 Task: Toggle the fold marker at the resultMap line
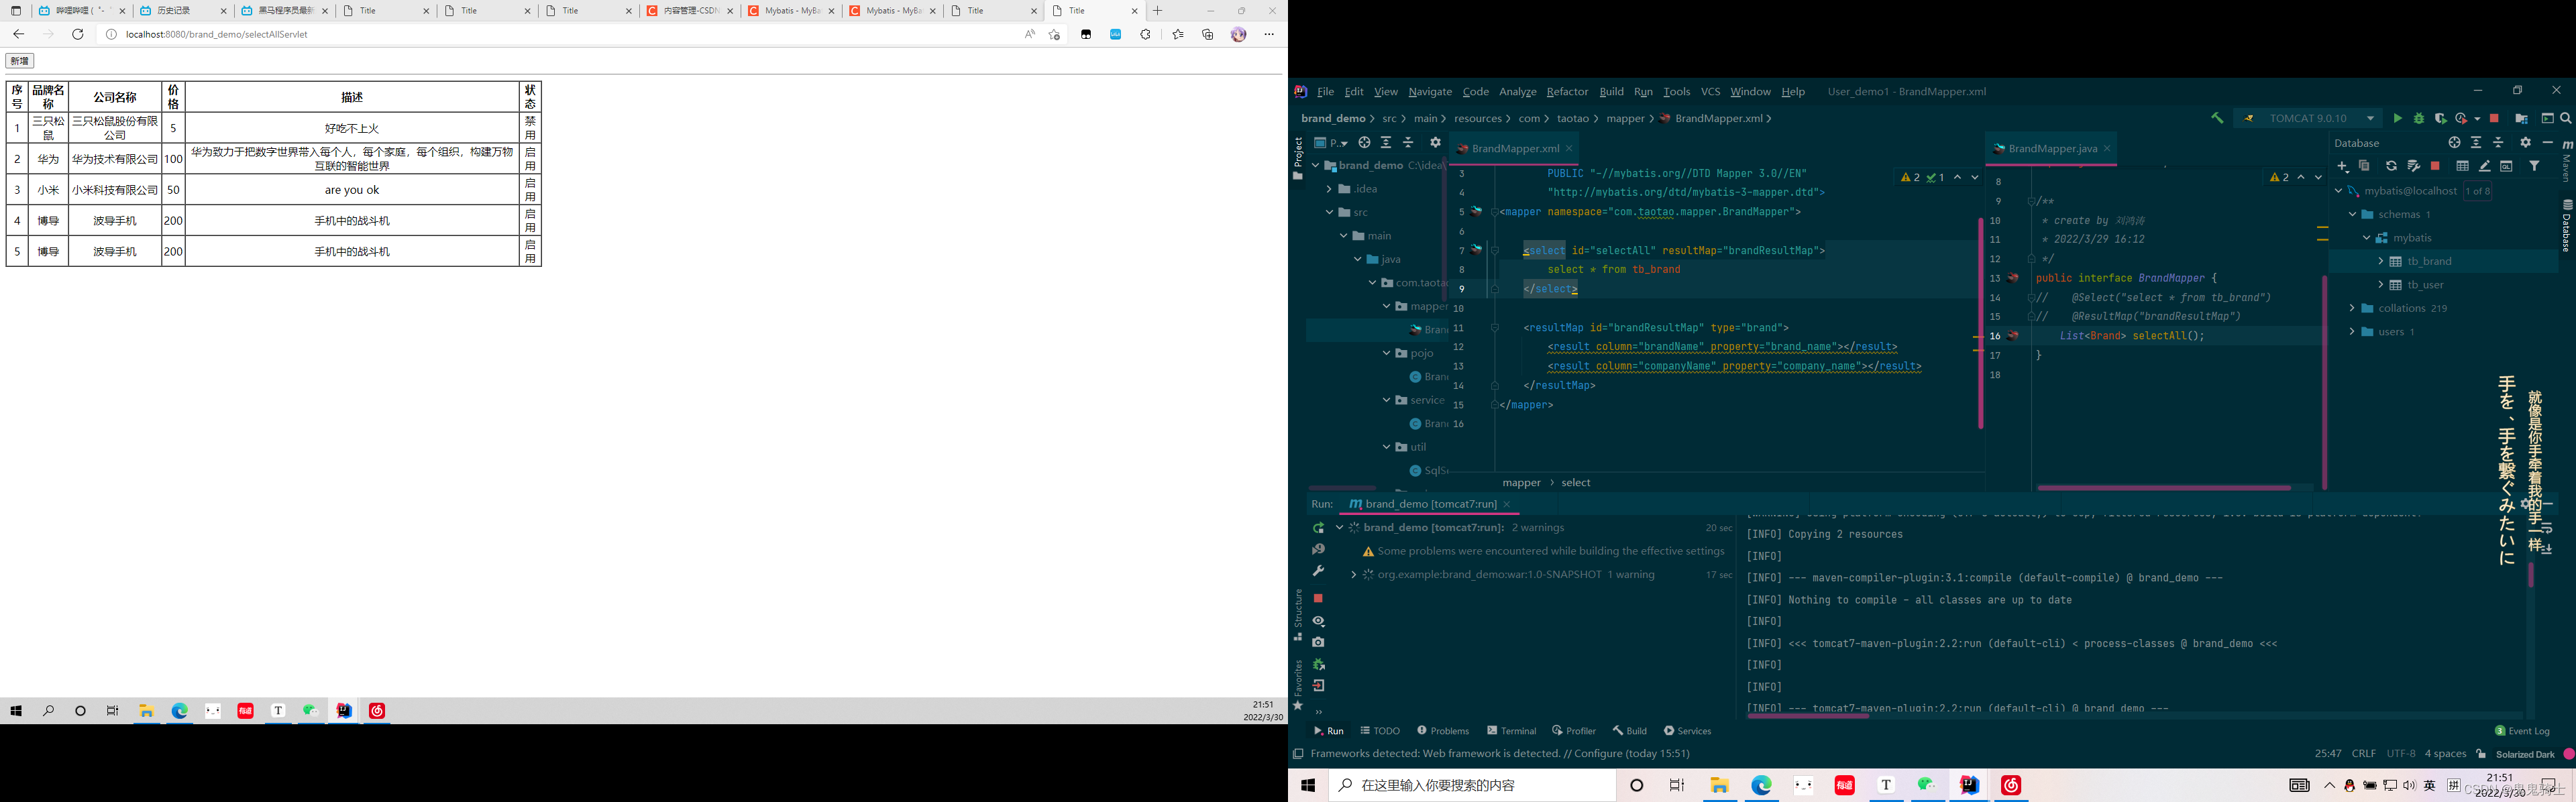pos(1495,328)
